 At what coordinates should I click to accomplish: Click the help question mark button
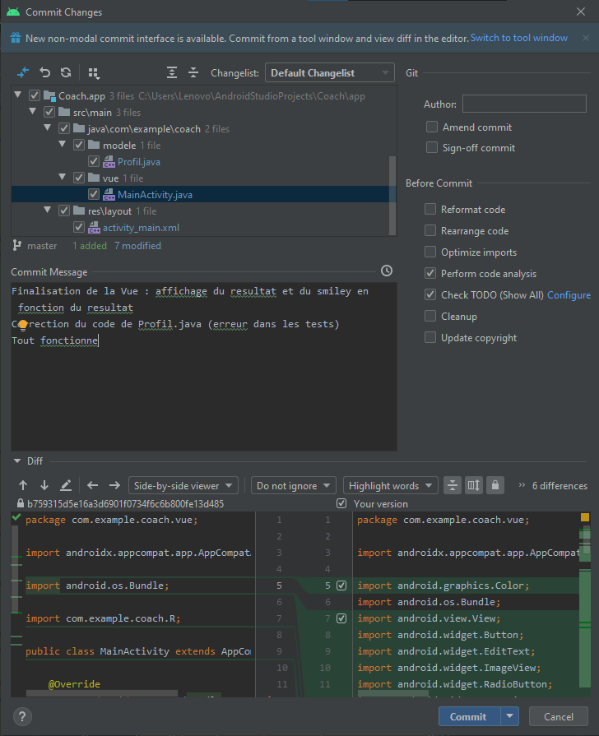24,715
